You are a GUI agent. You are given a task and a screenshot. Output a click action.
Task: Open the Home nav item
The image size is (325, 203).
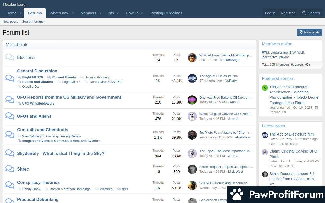11,13
